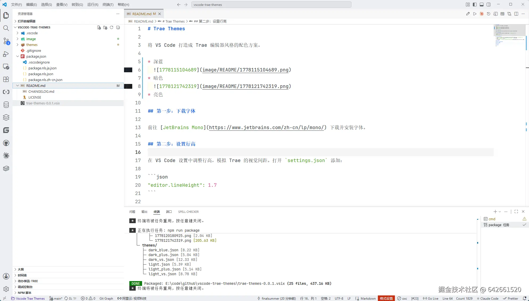Click the compare changes icon in editor toolbar

coord(509,14)
